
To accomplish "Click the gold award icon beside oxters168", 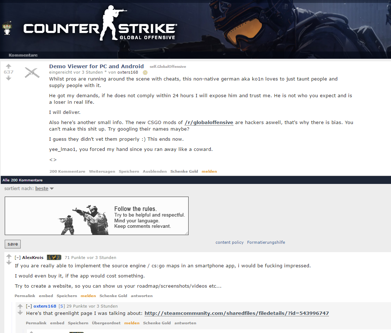I will click(145, 73).
